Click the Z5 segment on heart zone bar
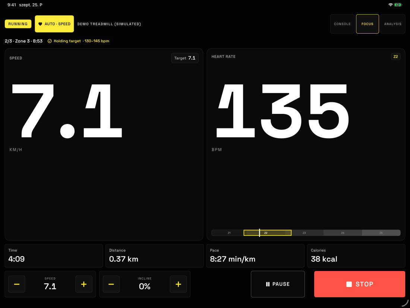 coord(381,233)
